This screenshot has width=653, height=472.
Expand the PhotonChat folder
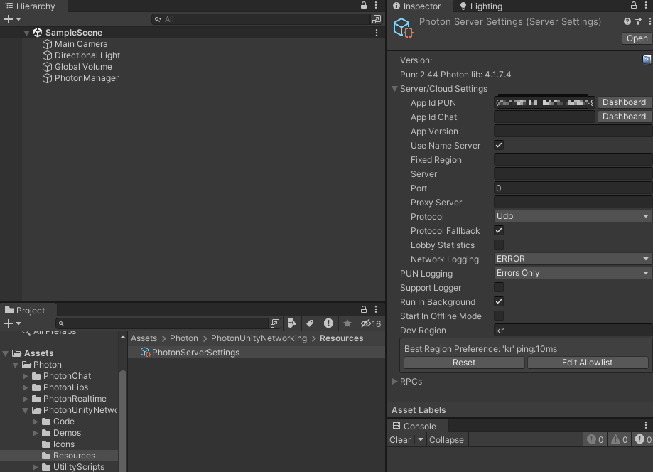[26, 376]
